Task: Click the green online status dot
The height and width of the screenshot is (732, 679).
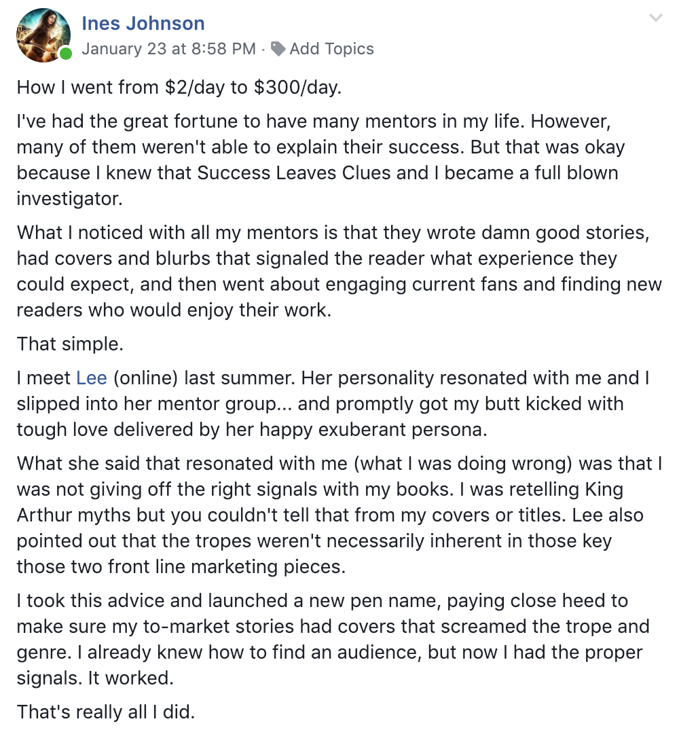Action: 66,54
